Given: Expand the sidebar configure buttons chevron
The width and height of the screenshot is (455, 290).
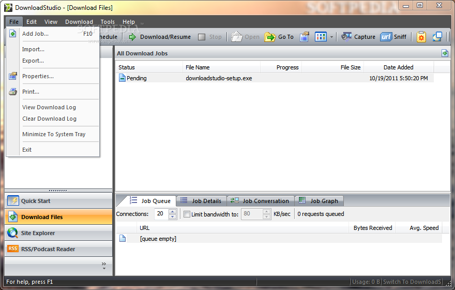Looking at the screenshot, I should 104,266.
